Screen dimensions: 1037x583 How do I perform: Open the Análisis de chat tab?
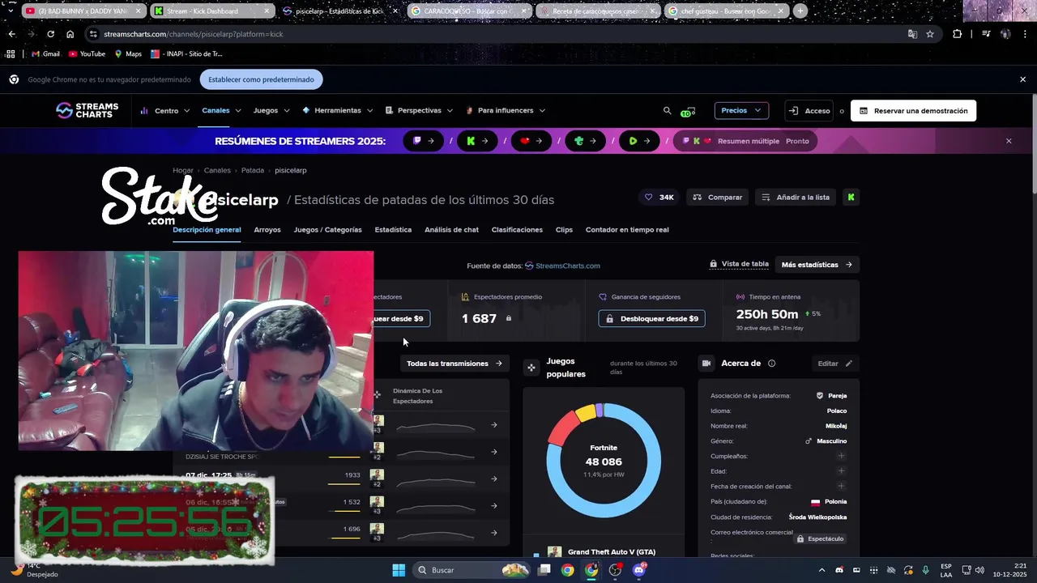coord(451,230)
